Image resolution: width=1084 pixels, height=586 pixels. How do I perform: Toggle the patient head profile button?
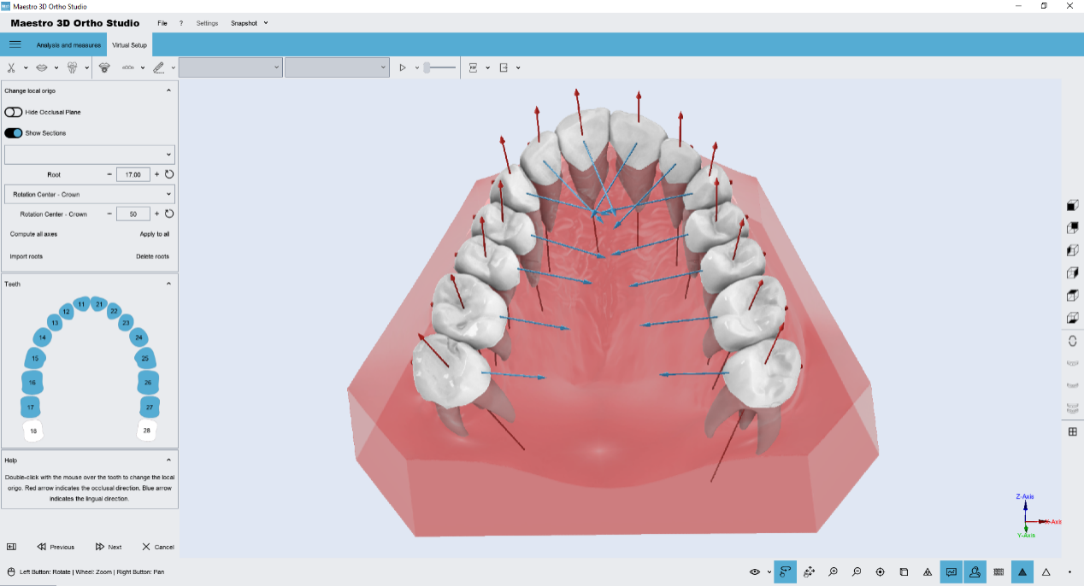(x=974, y=571)
